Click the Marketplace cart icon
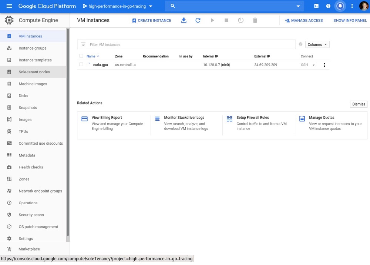 click(9, 249)
